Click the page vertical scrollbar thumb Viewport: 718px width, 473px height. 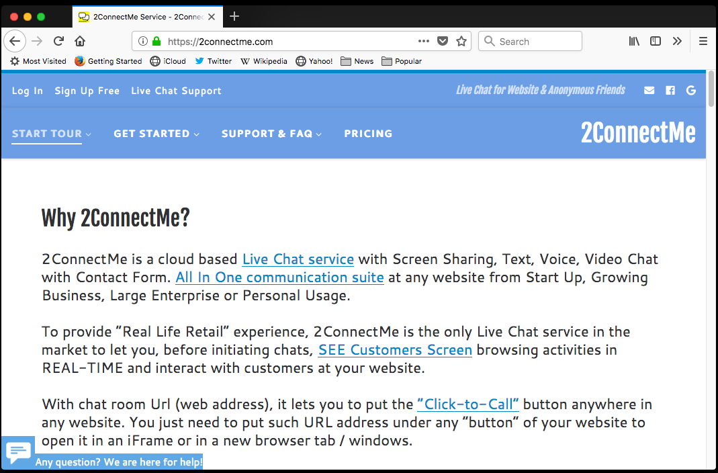click(711, 89)
